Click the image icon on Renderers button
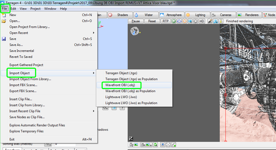The width and height of the screenshot is (276, 150). 240,15
